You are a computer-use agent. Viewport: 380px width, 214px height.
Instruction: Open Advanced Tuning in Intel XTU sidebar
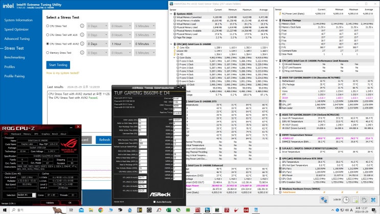click(17, 38)
